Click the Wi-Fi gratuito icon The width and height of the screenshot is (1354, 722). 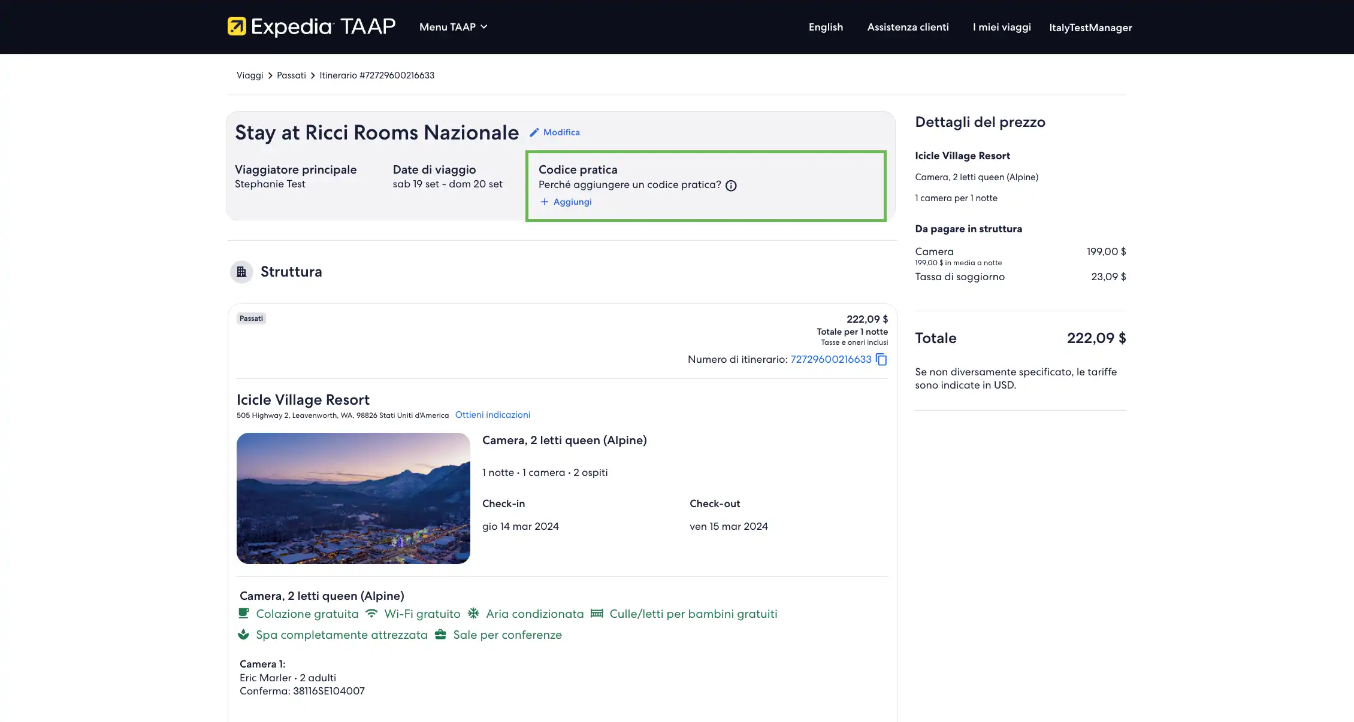(371, 613)
